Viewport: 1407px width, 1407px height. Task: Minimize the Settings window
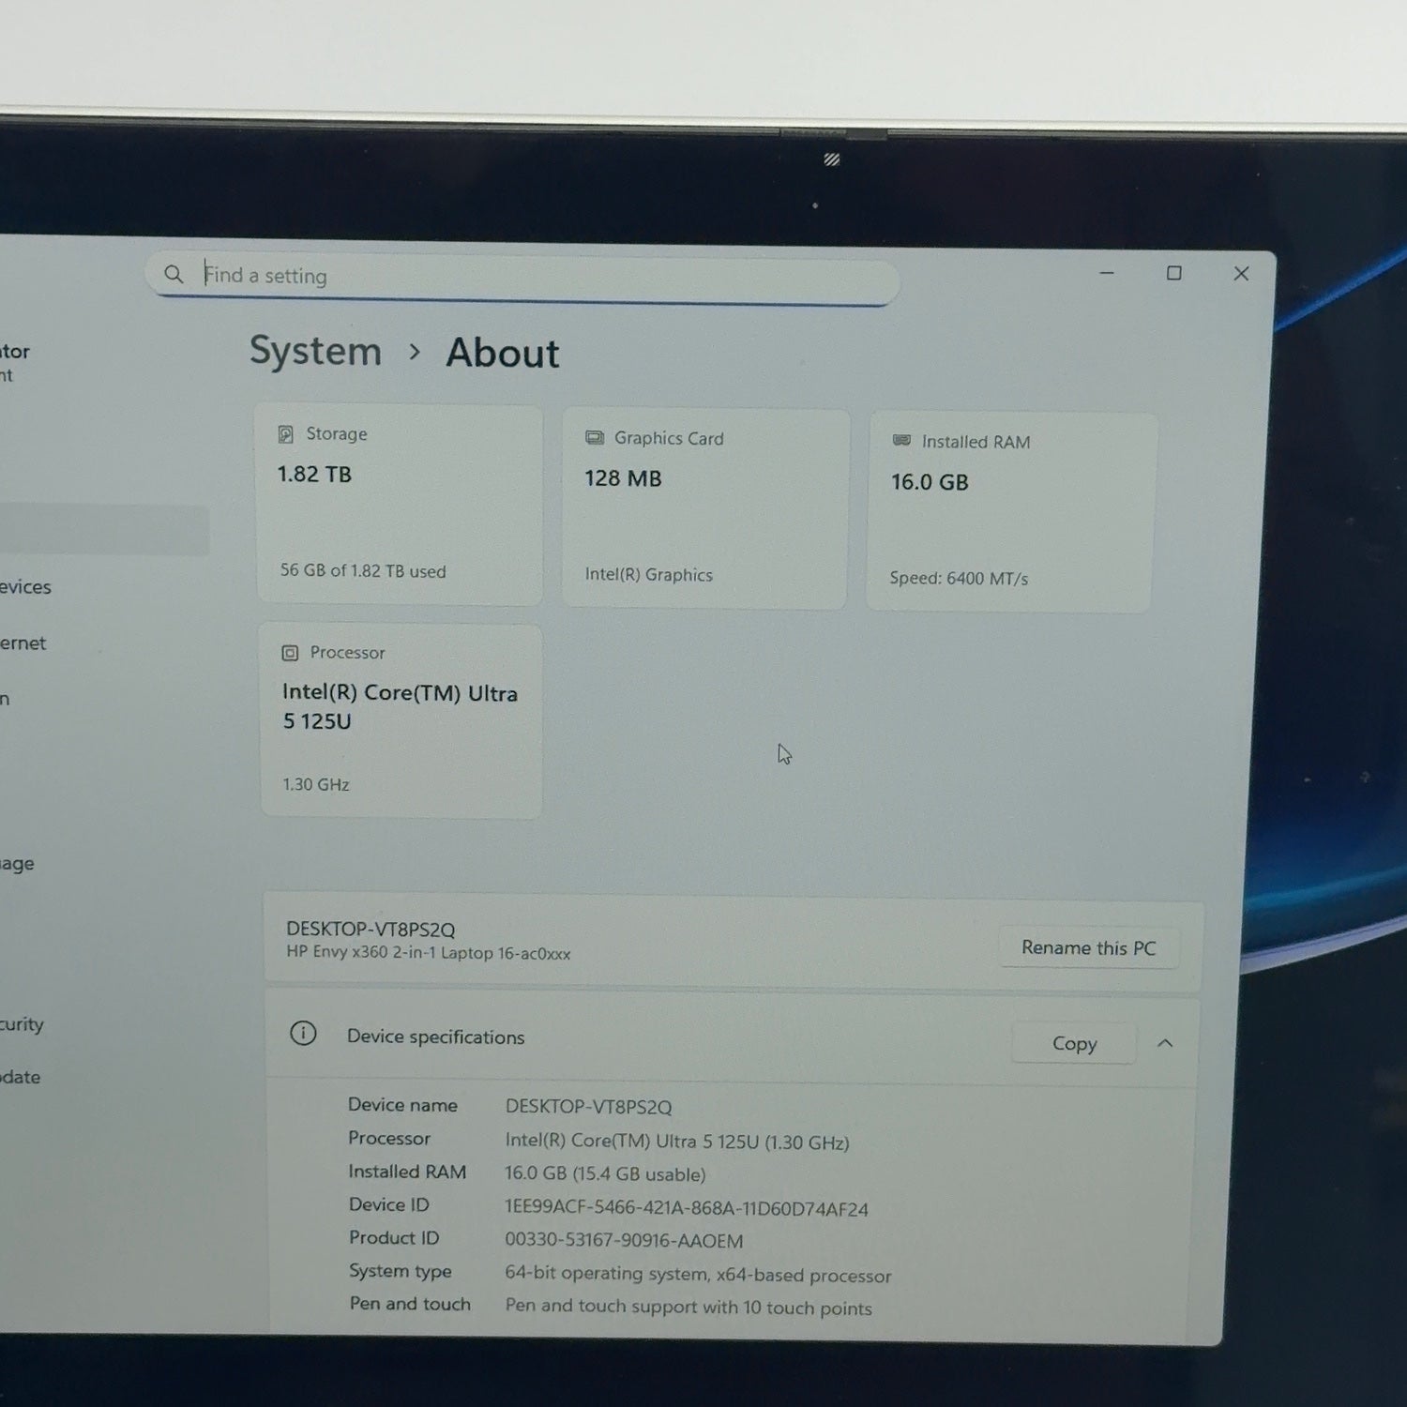pyautogui.click(x=1107, y=273)
